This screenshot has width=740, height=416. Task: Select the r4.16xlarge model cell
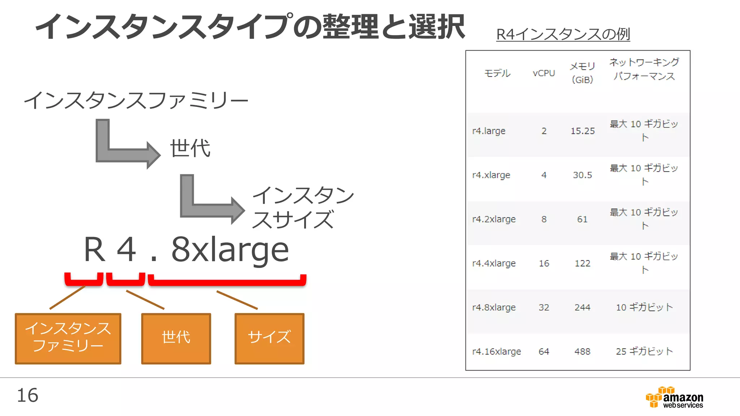click(496, 351)
